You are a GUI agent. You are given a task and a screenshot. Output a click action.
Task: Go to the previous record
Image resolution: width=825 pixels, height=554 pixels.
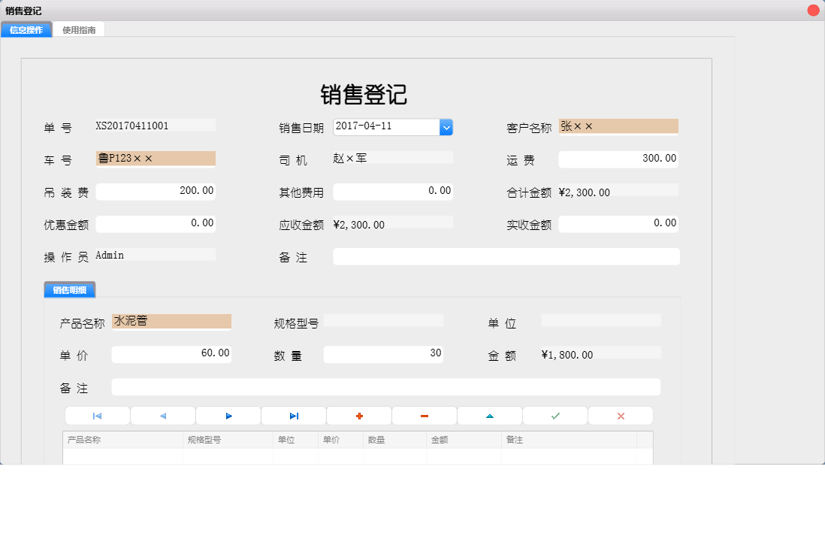tap(162, 415)
